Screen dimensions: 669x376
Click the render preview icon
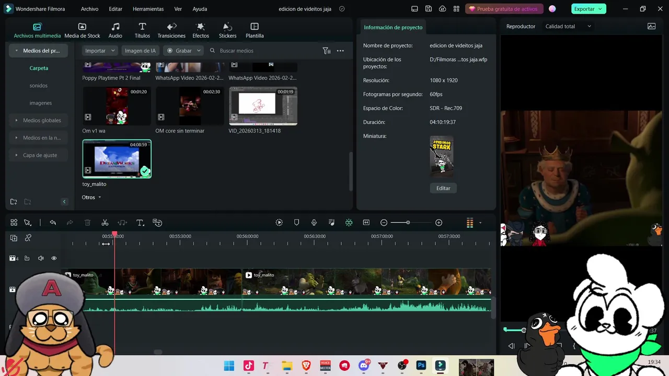(279, 222)
